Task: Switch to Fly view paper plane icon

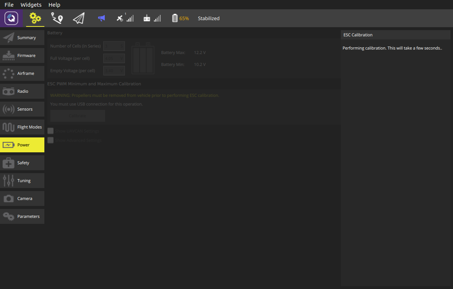Action: click(79, 18)
